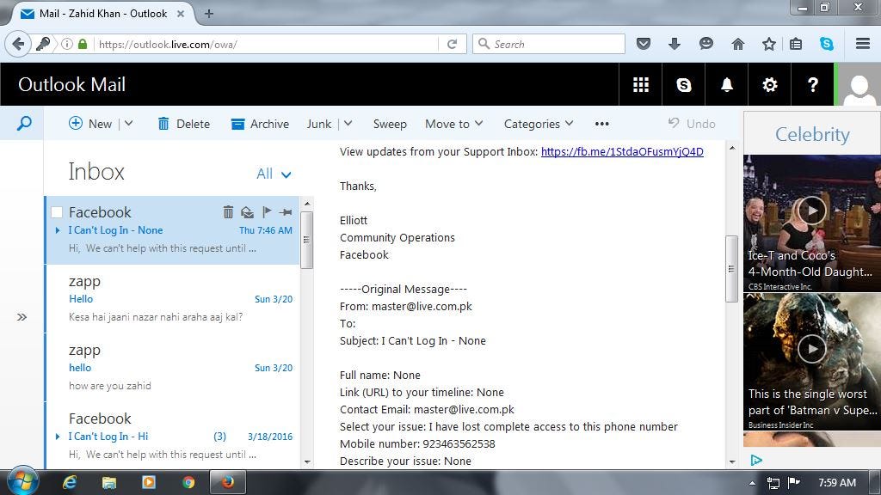Viewport: 881px width, 495px height.
Task: Expand the 'I Can't Log In - None' conversation
Action: pos(58,230)
